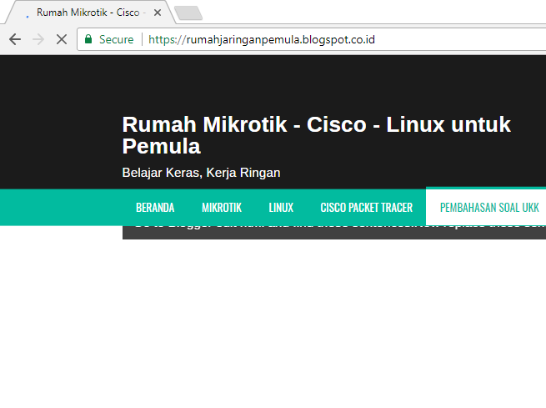The height and width of the screenshot is (408, 546).
Task: Click the blog title Rumah Mikrotik - Cisco - Linux
Action: (316, 135)
